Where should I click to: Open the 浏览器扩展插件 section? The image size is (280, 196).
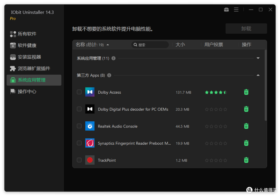pos(34,68)
